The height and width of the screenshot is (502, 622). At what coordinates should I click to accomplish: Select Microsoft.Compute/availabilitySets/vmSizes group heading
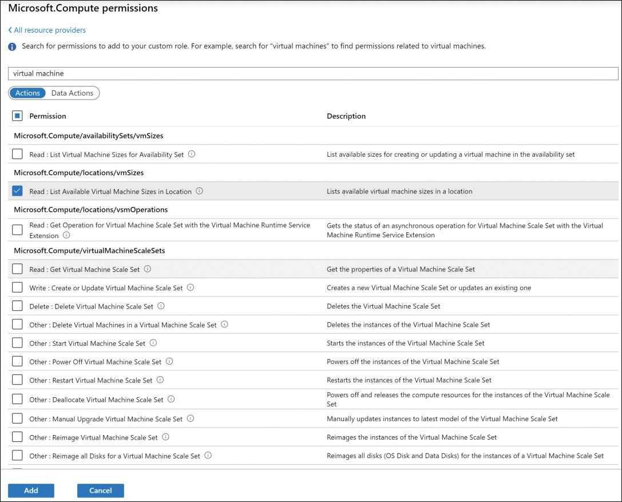(x=89, y=136)
